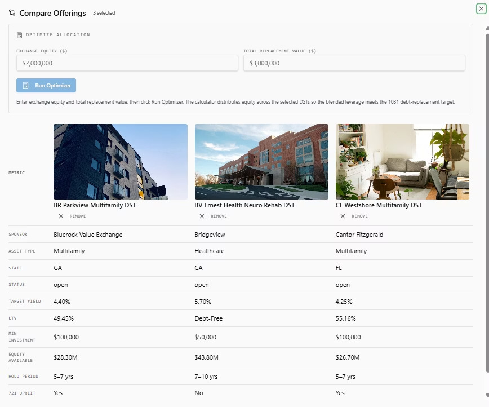Image resolution: width=489 pixels, height=407 pixels.
Task: Click the $50,000 minimum investment value
Action: pos(205,337)
